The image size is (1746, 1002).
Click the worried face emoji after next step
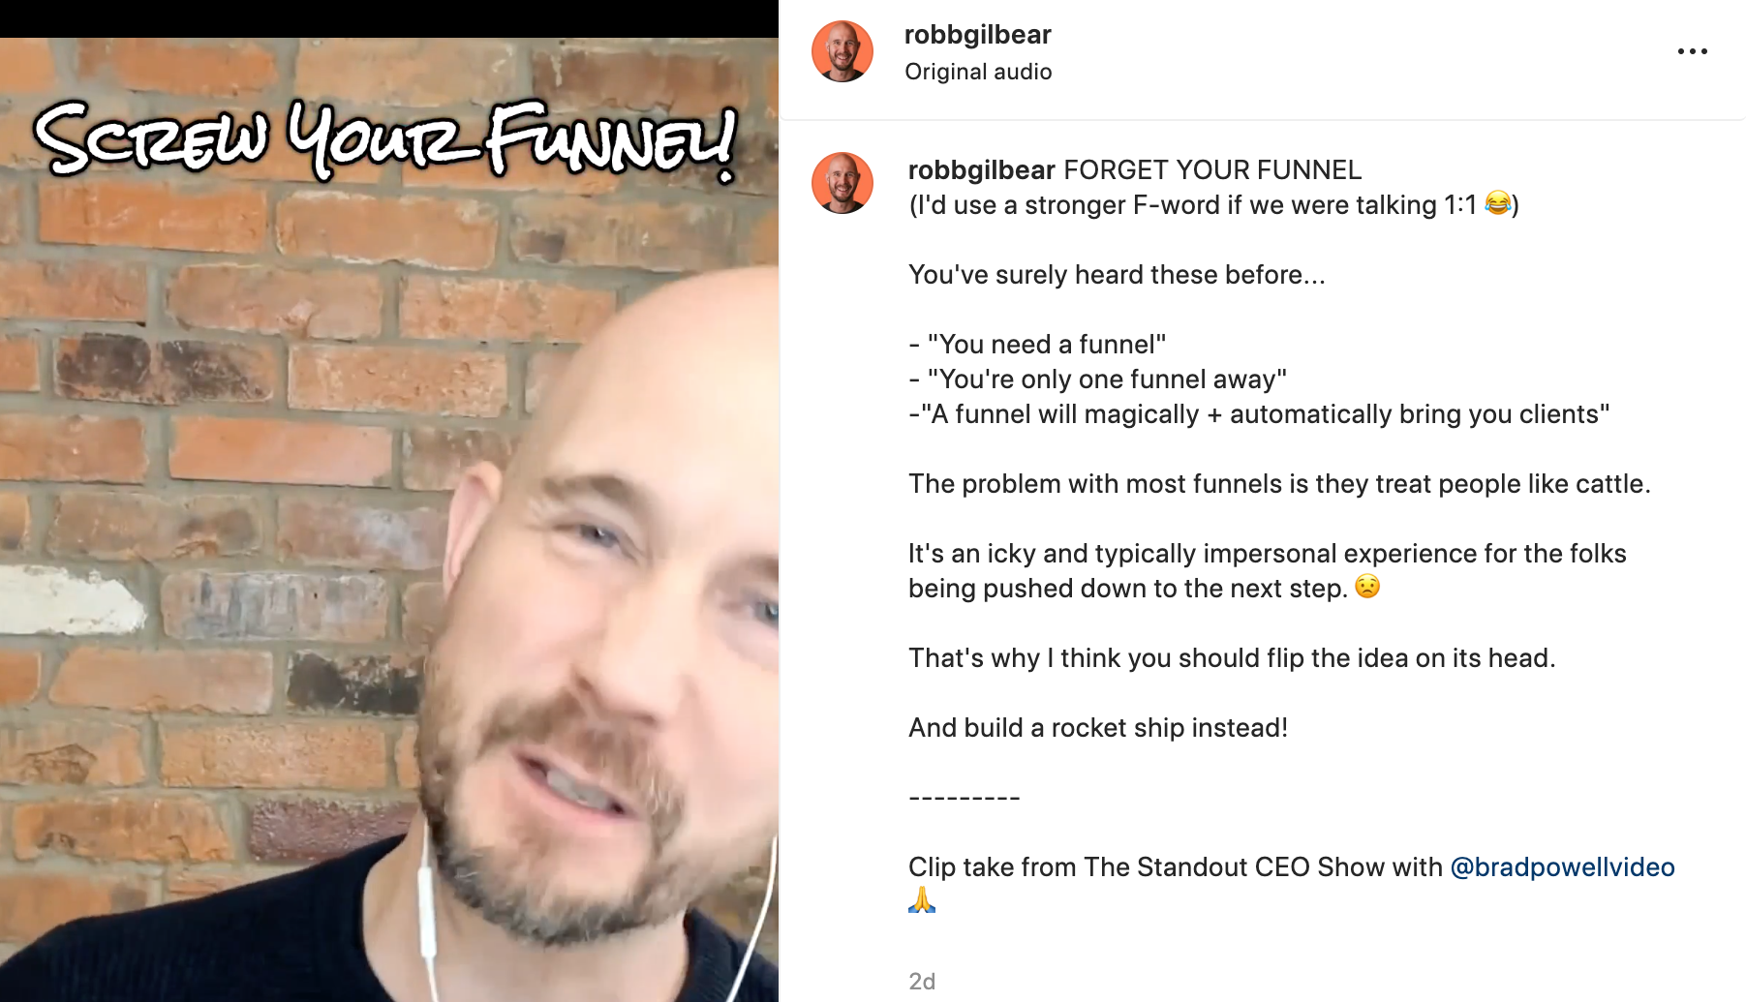click(x=1366, y=587)
